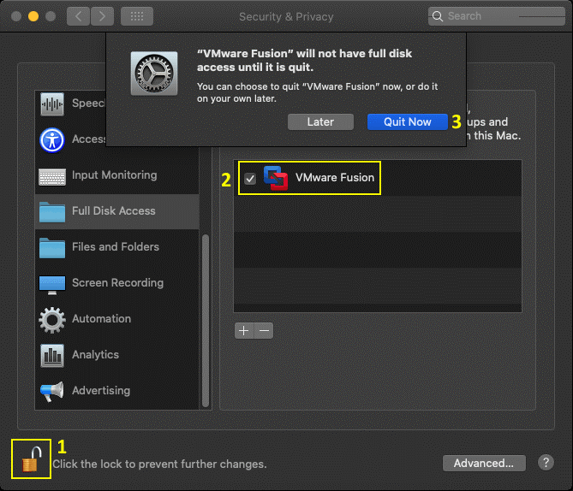Click the Analytics chart icon
Viewport: 573px width, 491px height.
pyautogui.click(x=52, y=355)
